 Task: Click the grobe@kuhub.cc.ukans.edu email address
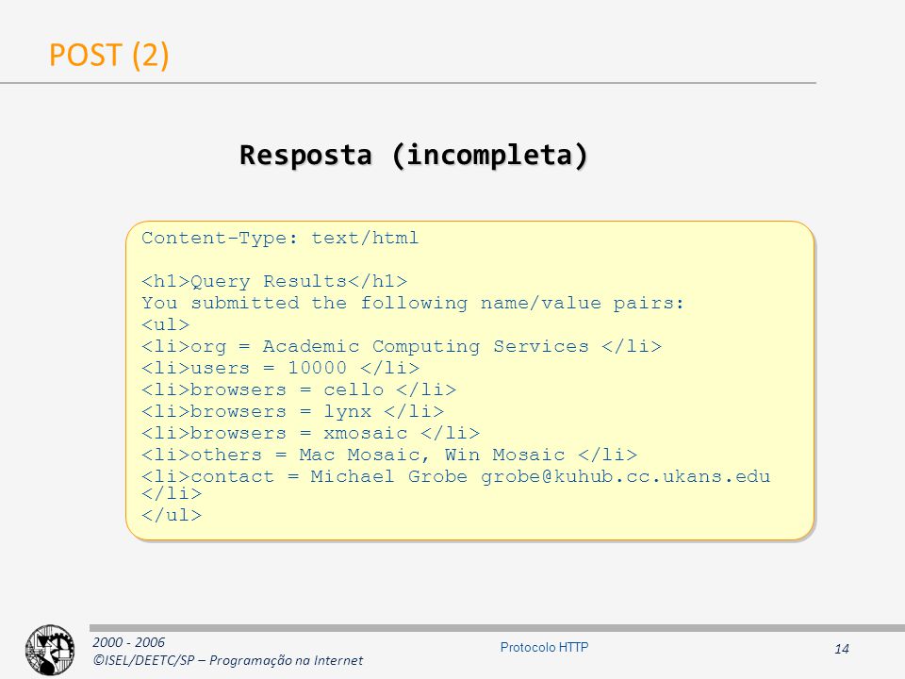(x=626, y=476)
